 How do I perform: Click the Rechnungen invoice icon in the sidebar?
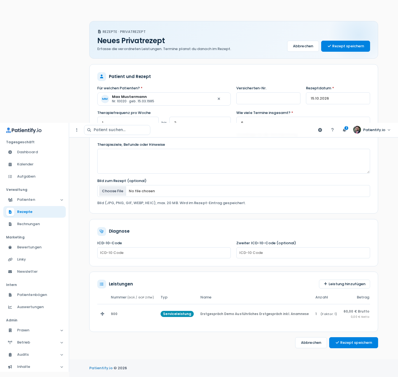click(x=10, y=224)
